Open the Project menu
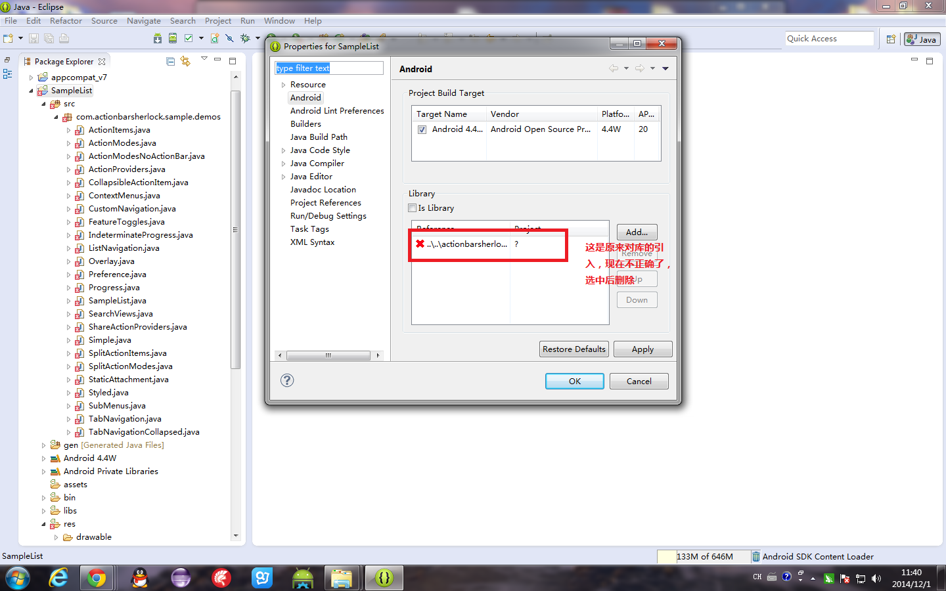Image resolution: width=946 pixels, height=591 pixels. pyautogui.click(x=217, y=21)
